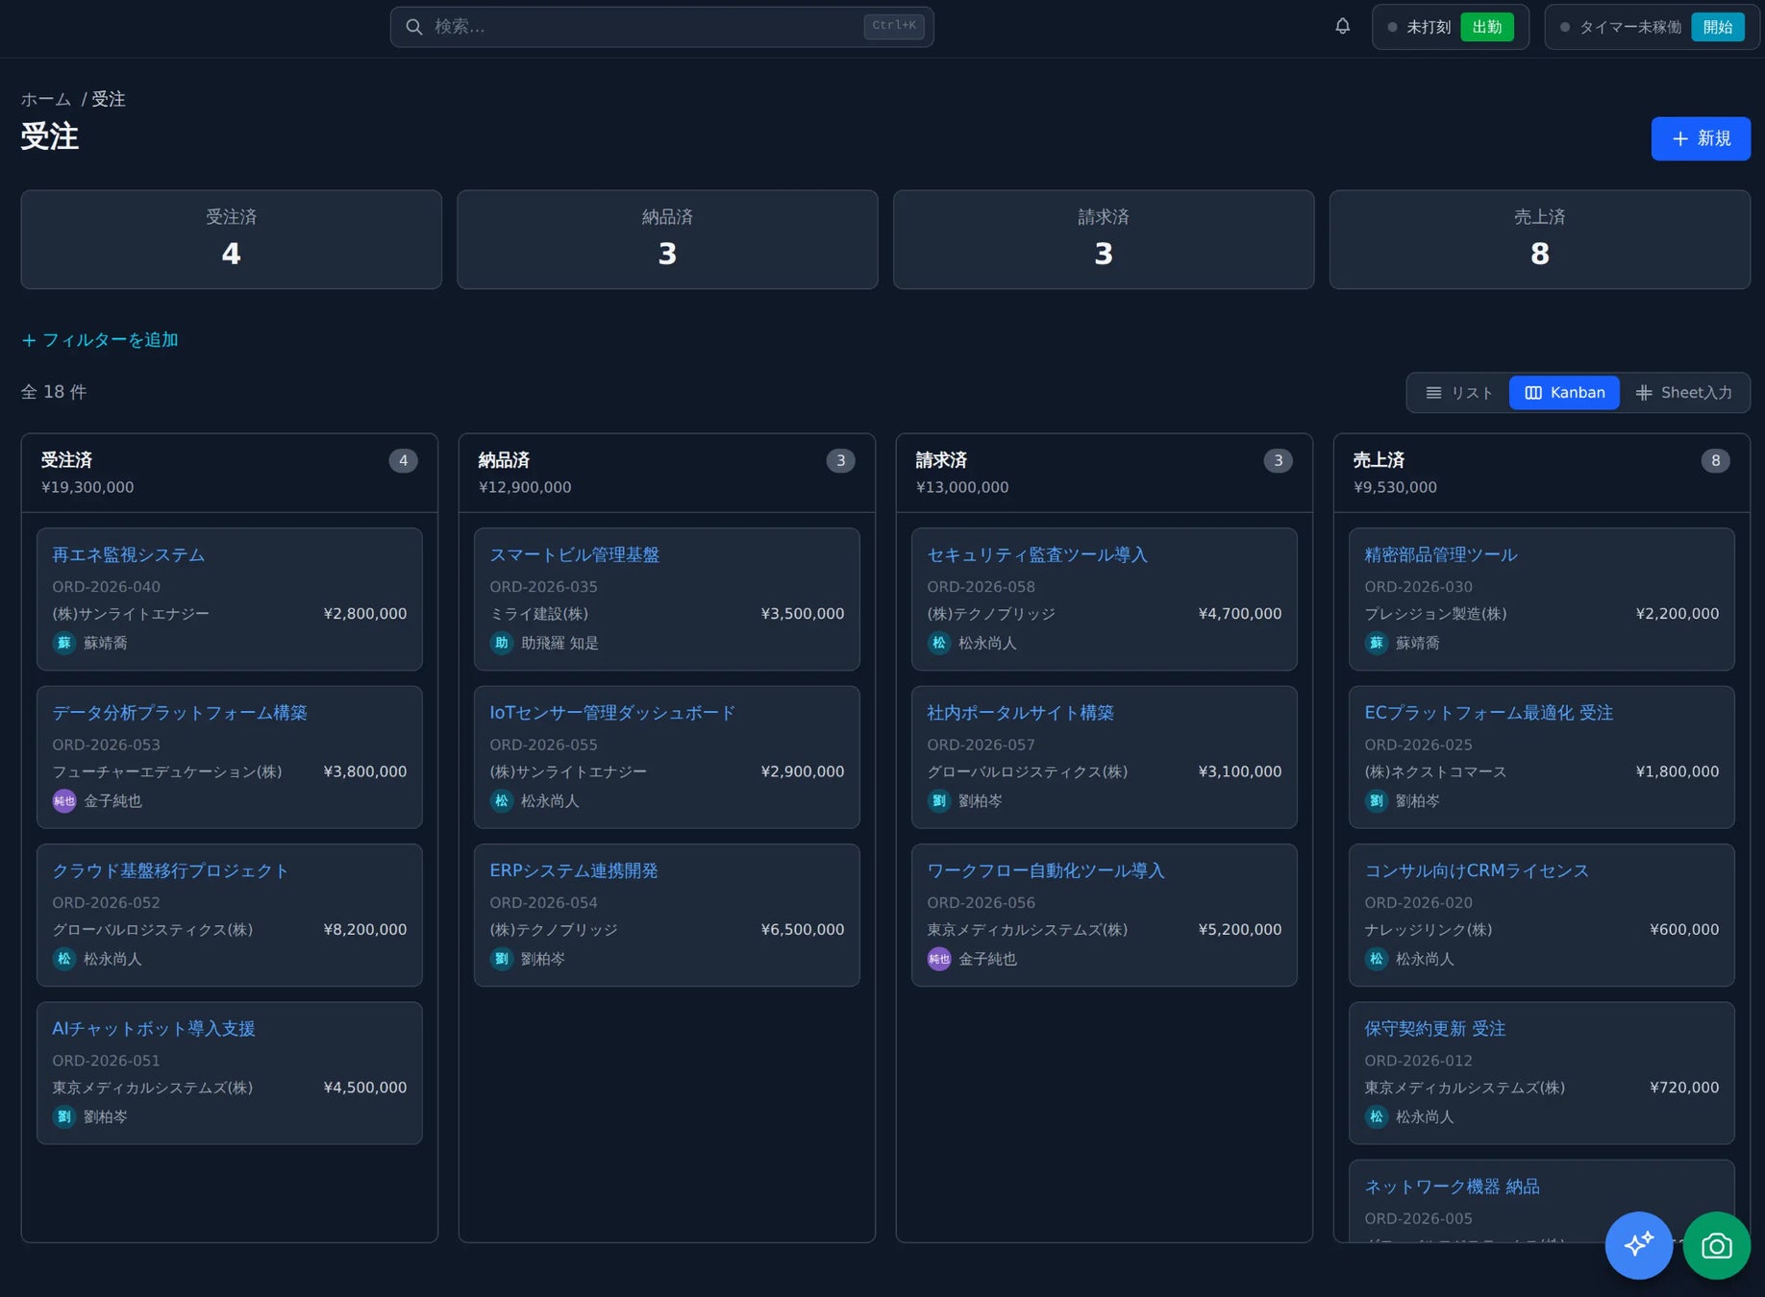Image resolution: width=1765 pixels, height=1297 pixels.
Task: Click 助飛羅 avatar on スマートビル管理基盤 card
Action: (x=502, y=643)
